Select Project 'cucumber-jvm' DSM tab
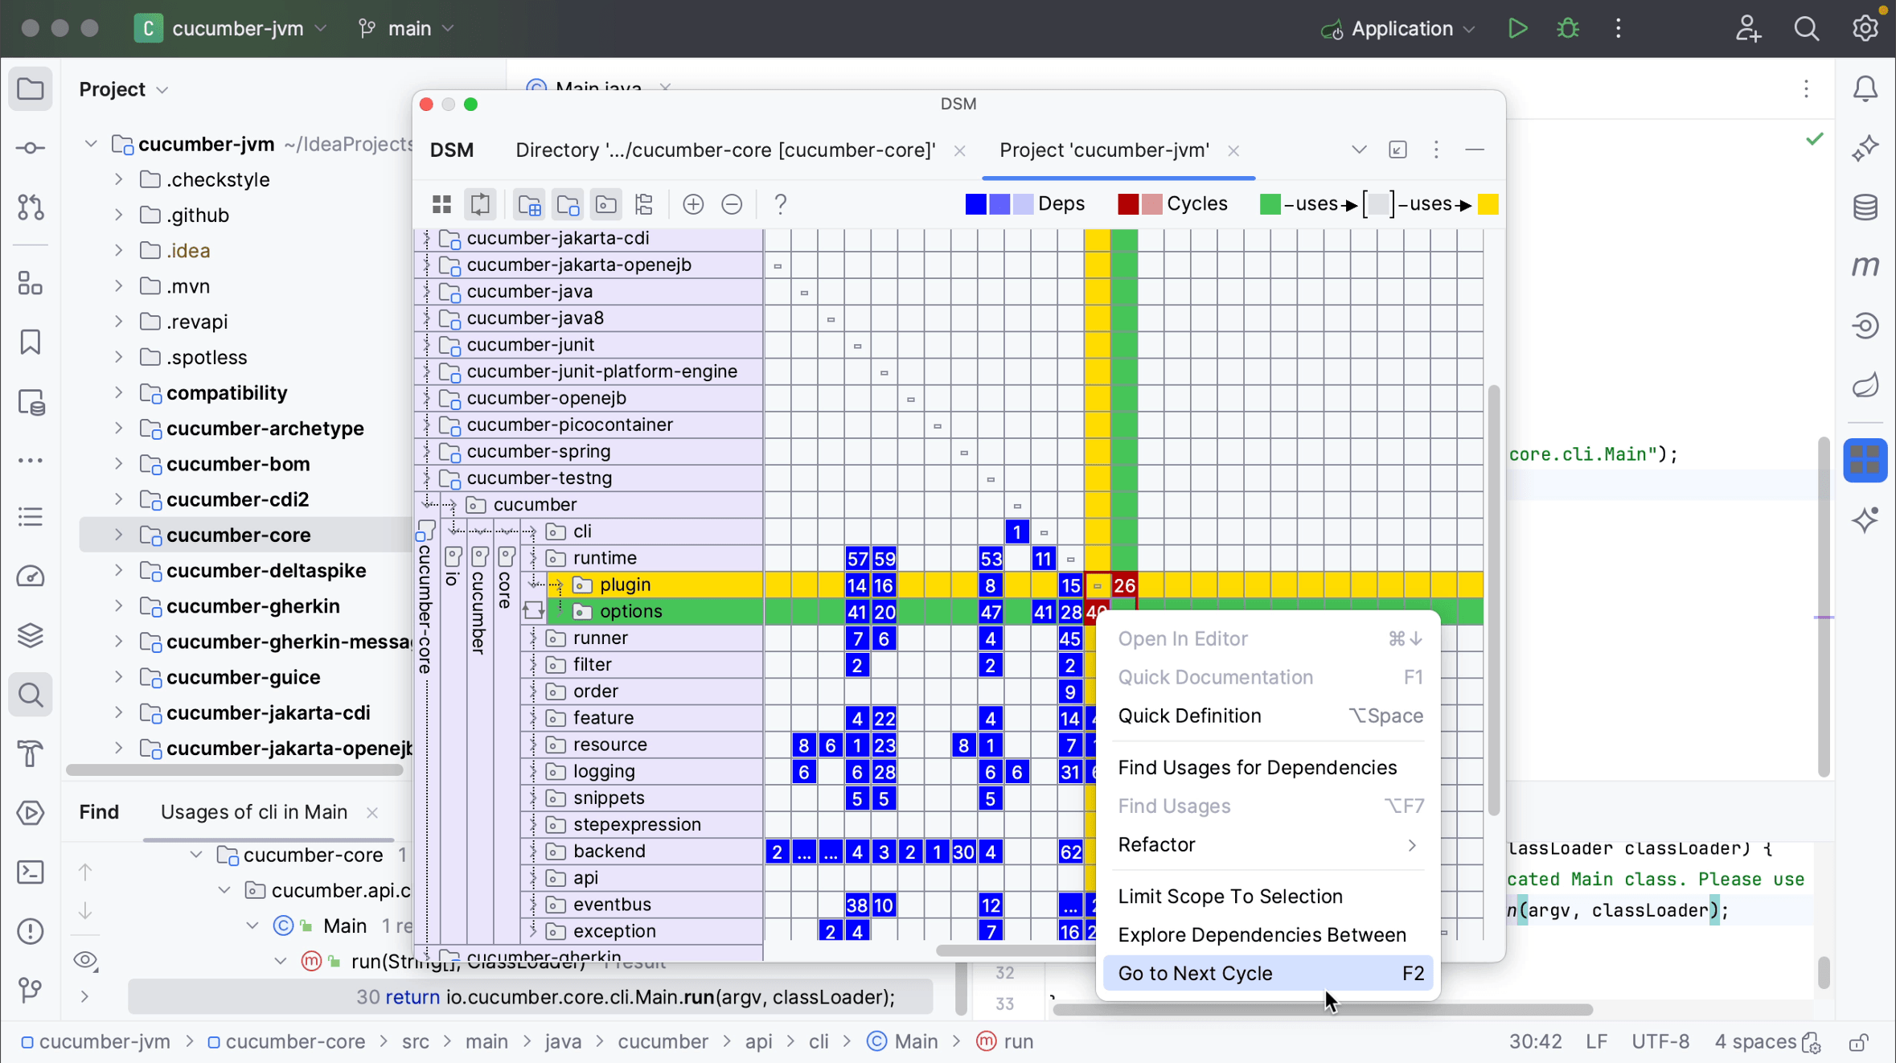1896x1063 pixels. tap(1104, 150)
